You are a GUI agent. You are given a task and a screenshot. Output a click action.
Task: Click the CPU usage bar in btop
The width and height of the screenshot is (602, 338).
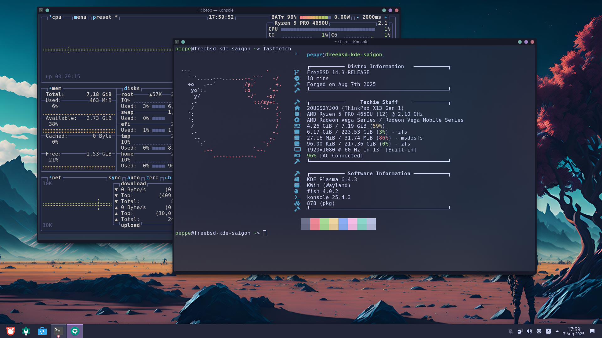click(328, 29)
